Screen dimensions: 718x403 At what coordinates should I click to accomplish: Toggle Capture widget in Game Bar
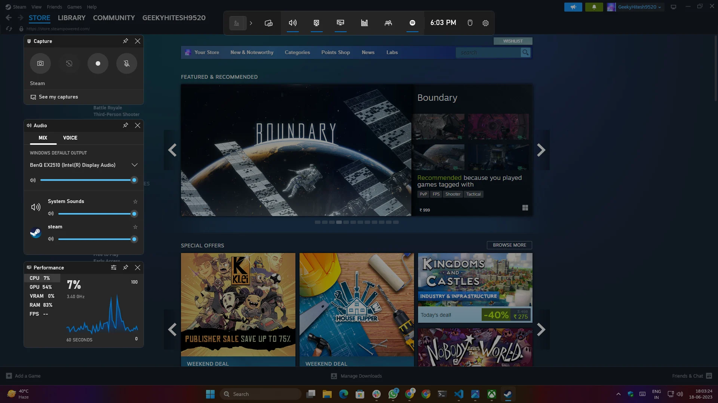click(x=317, y=23)
